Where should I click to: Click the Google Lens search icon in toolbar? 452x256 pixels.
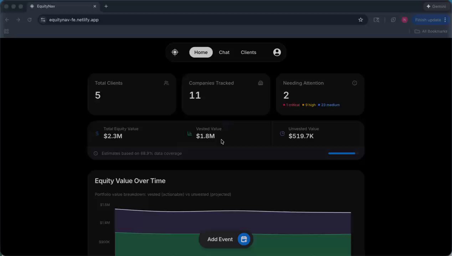(x=376, y=20)
